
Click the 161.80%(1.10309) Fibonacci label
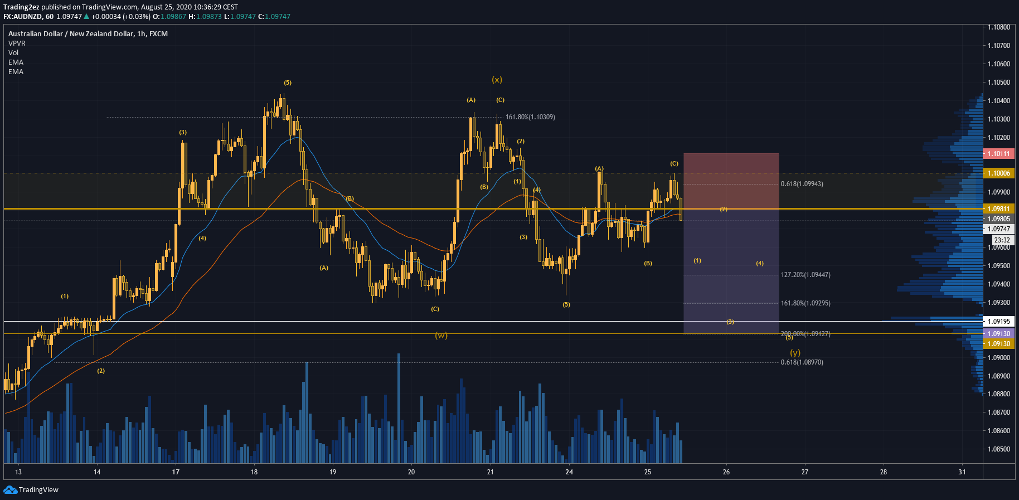pos(530,117)
